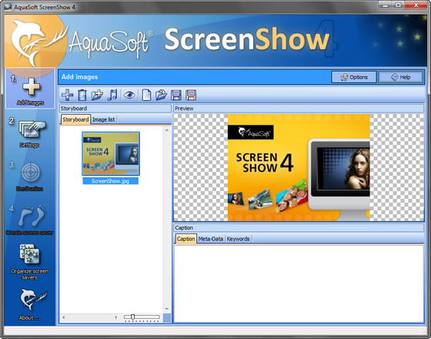Click the Add images plus toolbar icon
This screenshot has width=431, height=339.
(68, 96)
